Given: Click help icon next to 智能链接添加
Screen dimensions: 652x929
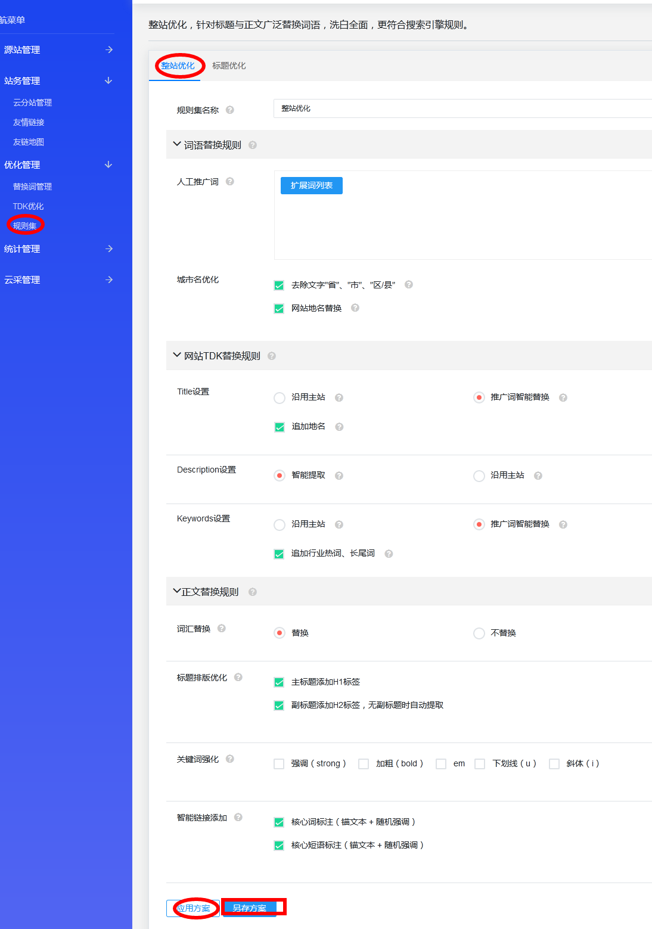Looking at the screenshot, I should point(238,818).
